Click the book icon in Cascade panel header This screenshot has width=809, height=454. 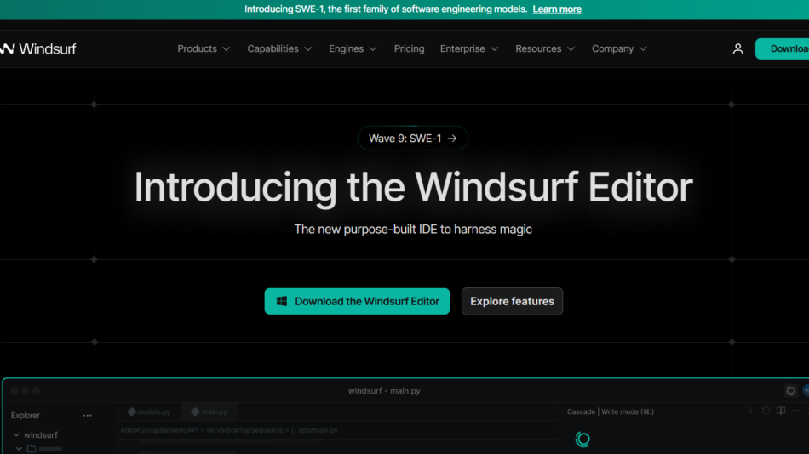click(781, 411)
